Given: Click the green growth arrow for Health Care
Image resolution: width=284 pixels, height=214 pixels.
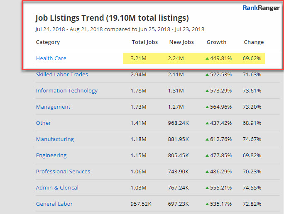Looking at the screenshot, I should pyautogui.click(x=207, y=58).
